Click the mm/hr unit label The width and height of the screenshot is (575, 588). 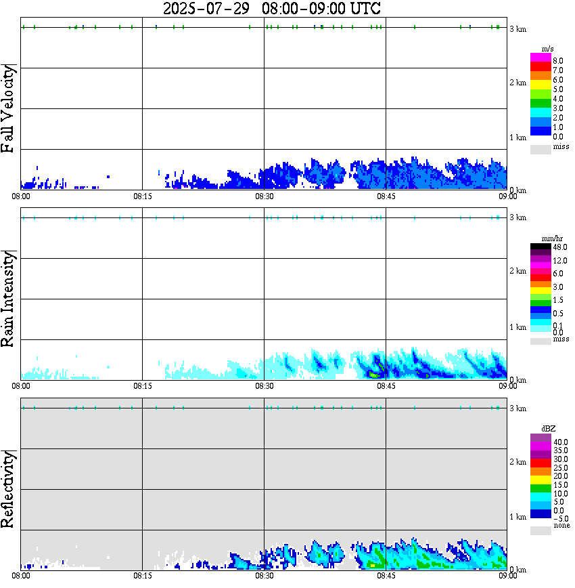tap(552, 238)
